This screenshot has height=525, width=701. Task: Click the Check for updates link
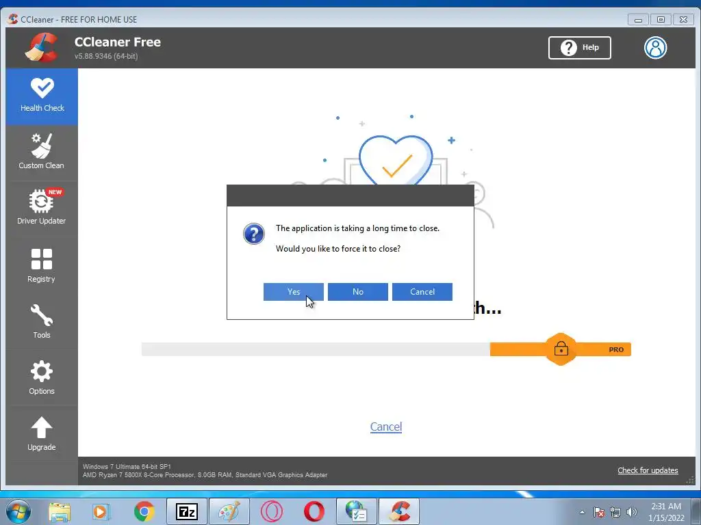tap(648, 470)
